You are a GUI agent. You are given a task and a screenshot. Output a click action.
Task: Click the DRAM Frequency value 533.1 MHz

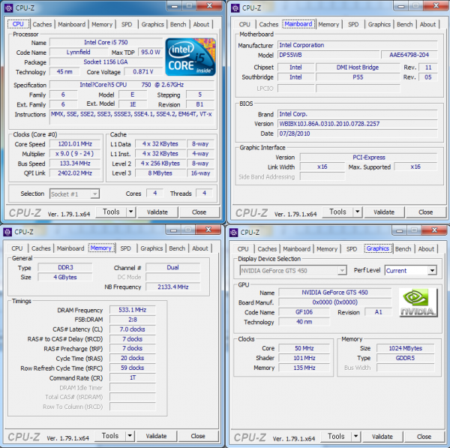[x=132, y=310]
